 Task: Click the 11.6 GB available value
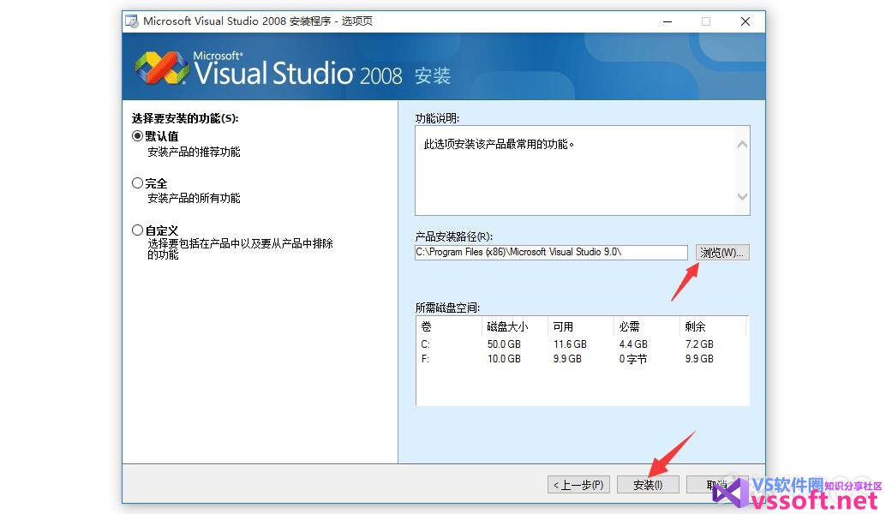pyautogui.click(x=570, y=344)
